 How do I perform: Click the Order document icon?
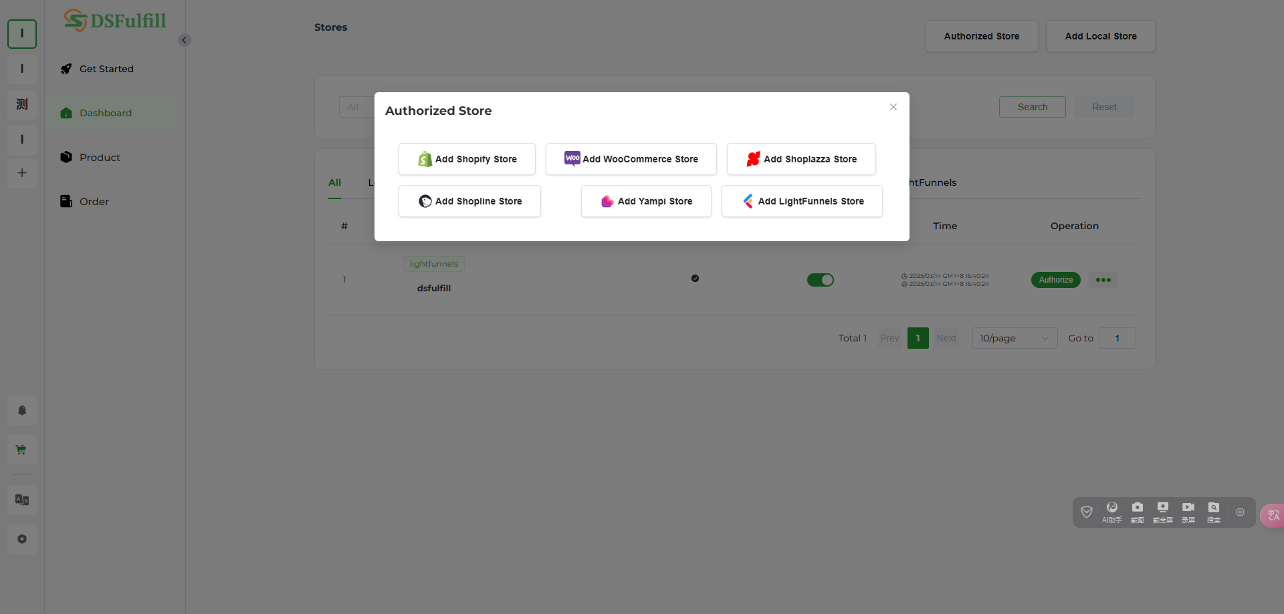66,201
